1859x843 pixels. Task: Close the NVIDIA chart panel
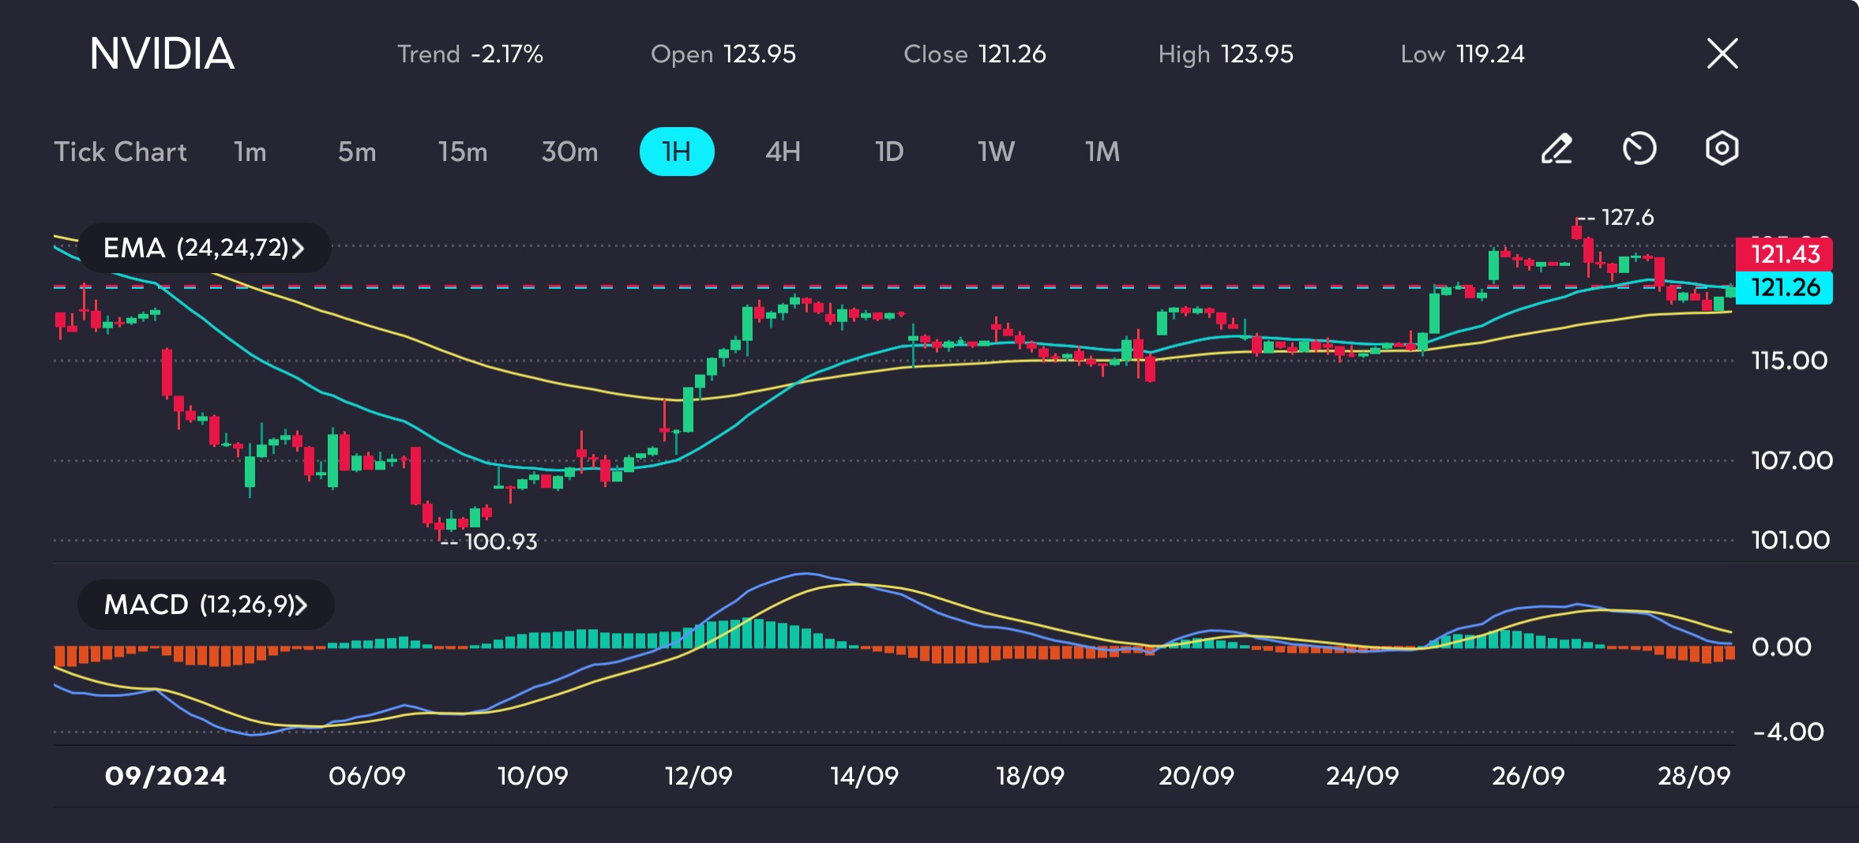1722,54
